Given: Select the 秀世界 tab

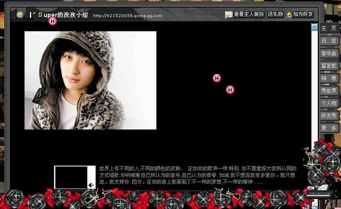Looking at the screenshot, I should point(329,91).
